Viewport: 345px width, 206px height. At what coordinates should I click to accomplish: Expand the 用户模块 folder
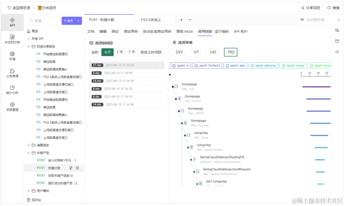pos(28,191)
